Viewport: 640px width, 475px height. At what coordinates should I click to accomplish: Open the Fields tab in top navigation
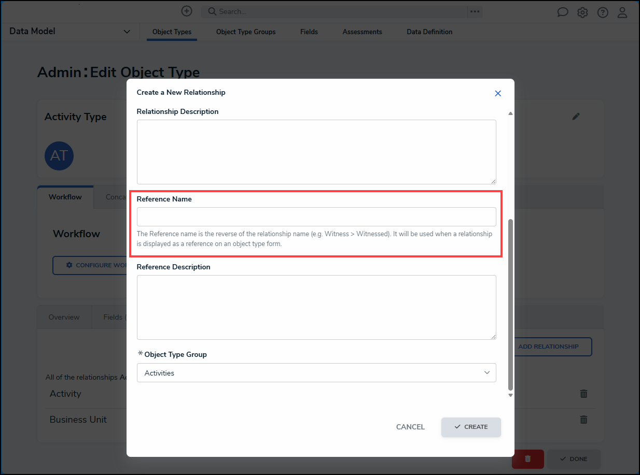point(309,32)
